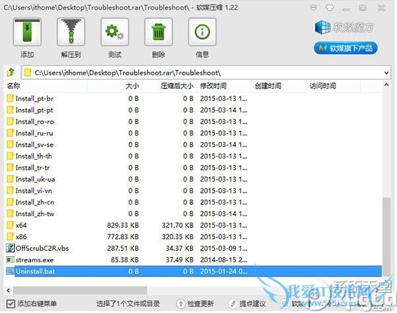The width and height of the screenshot is (397, 313).
Task: Select the Uninstall.bat file name
Action: pyautogui.click(x=35, y=271)
